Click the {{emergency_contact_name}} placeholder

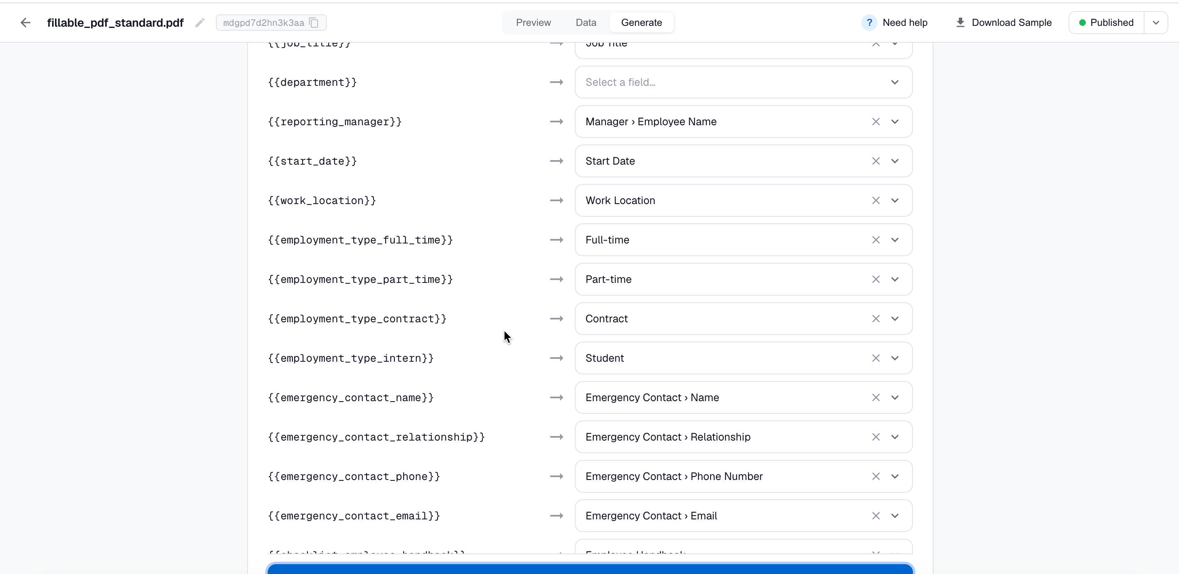pyautogui.click(x=351, y=397)
